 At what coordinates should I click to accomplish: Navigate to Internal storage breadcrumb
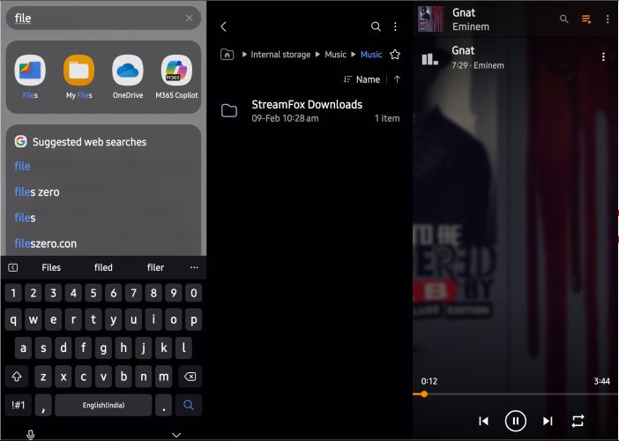pos(280,55)
